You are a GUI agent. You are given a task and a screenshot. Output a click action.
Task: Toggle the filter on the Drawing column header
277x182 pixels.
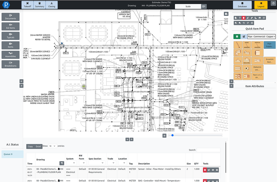(61, 163)
